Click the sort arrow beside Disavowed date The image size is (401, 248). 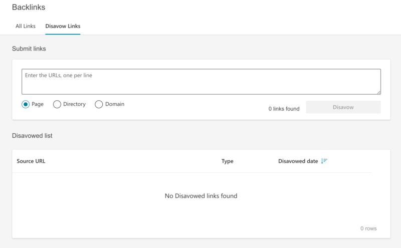324,161
